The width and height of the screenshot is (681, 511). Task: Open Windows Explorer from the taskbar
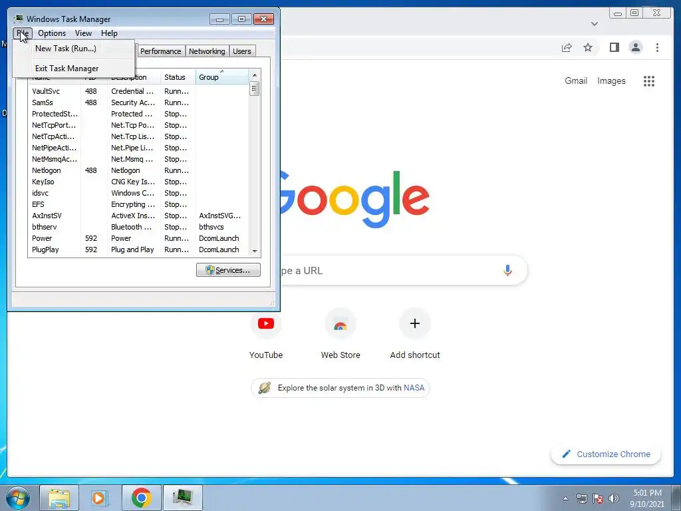click(59, 498)
